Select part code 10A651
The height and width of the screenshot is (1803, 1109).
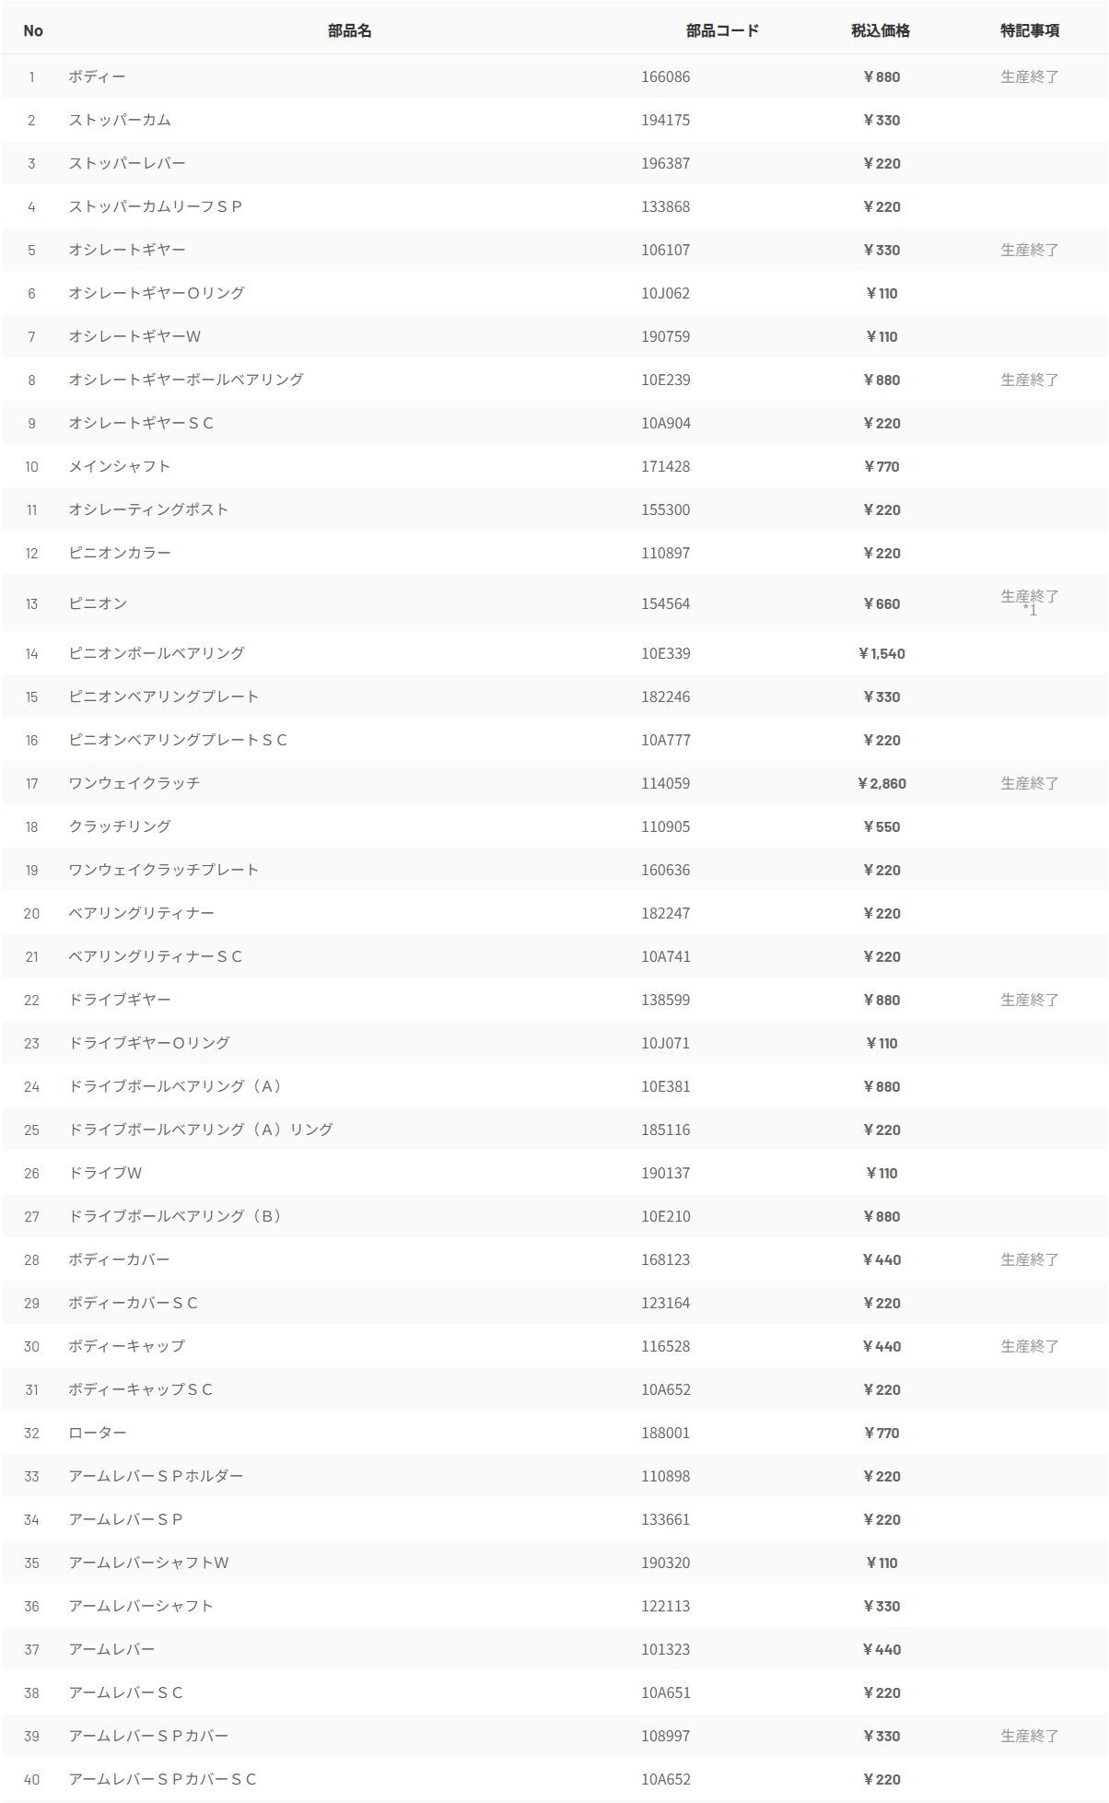click(665, 1692)
